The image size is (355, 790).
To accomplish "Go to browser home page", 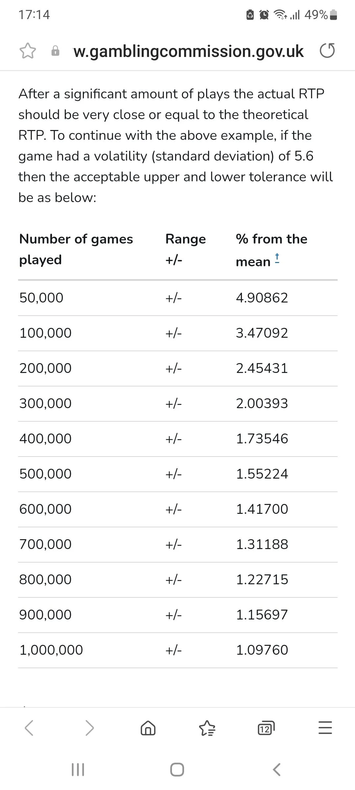I will point(148,728).
